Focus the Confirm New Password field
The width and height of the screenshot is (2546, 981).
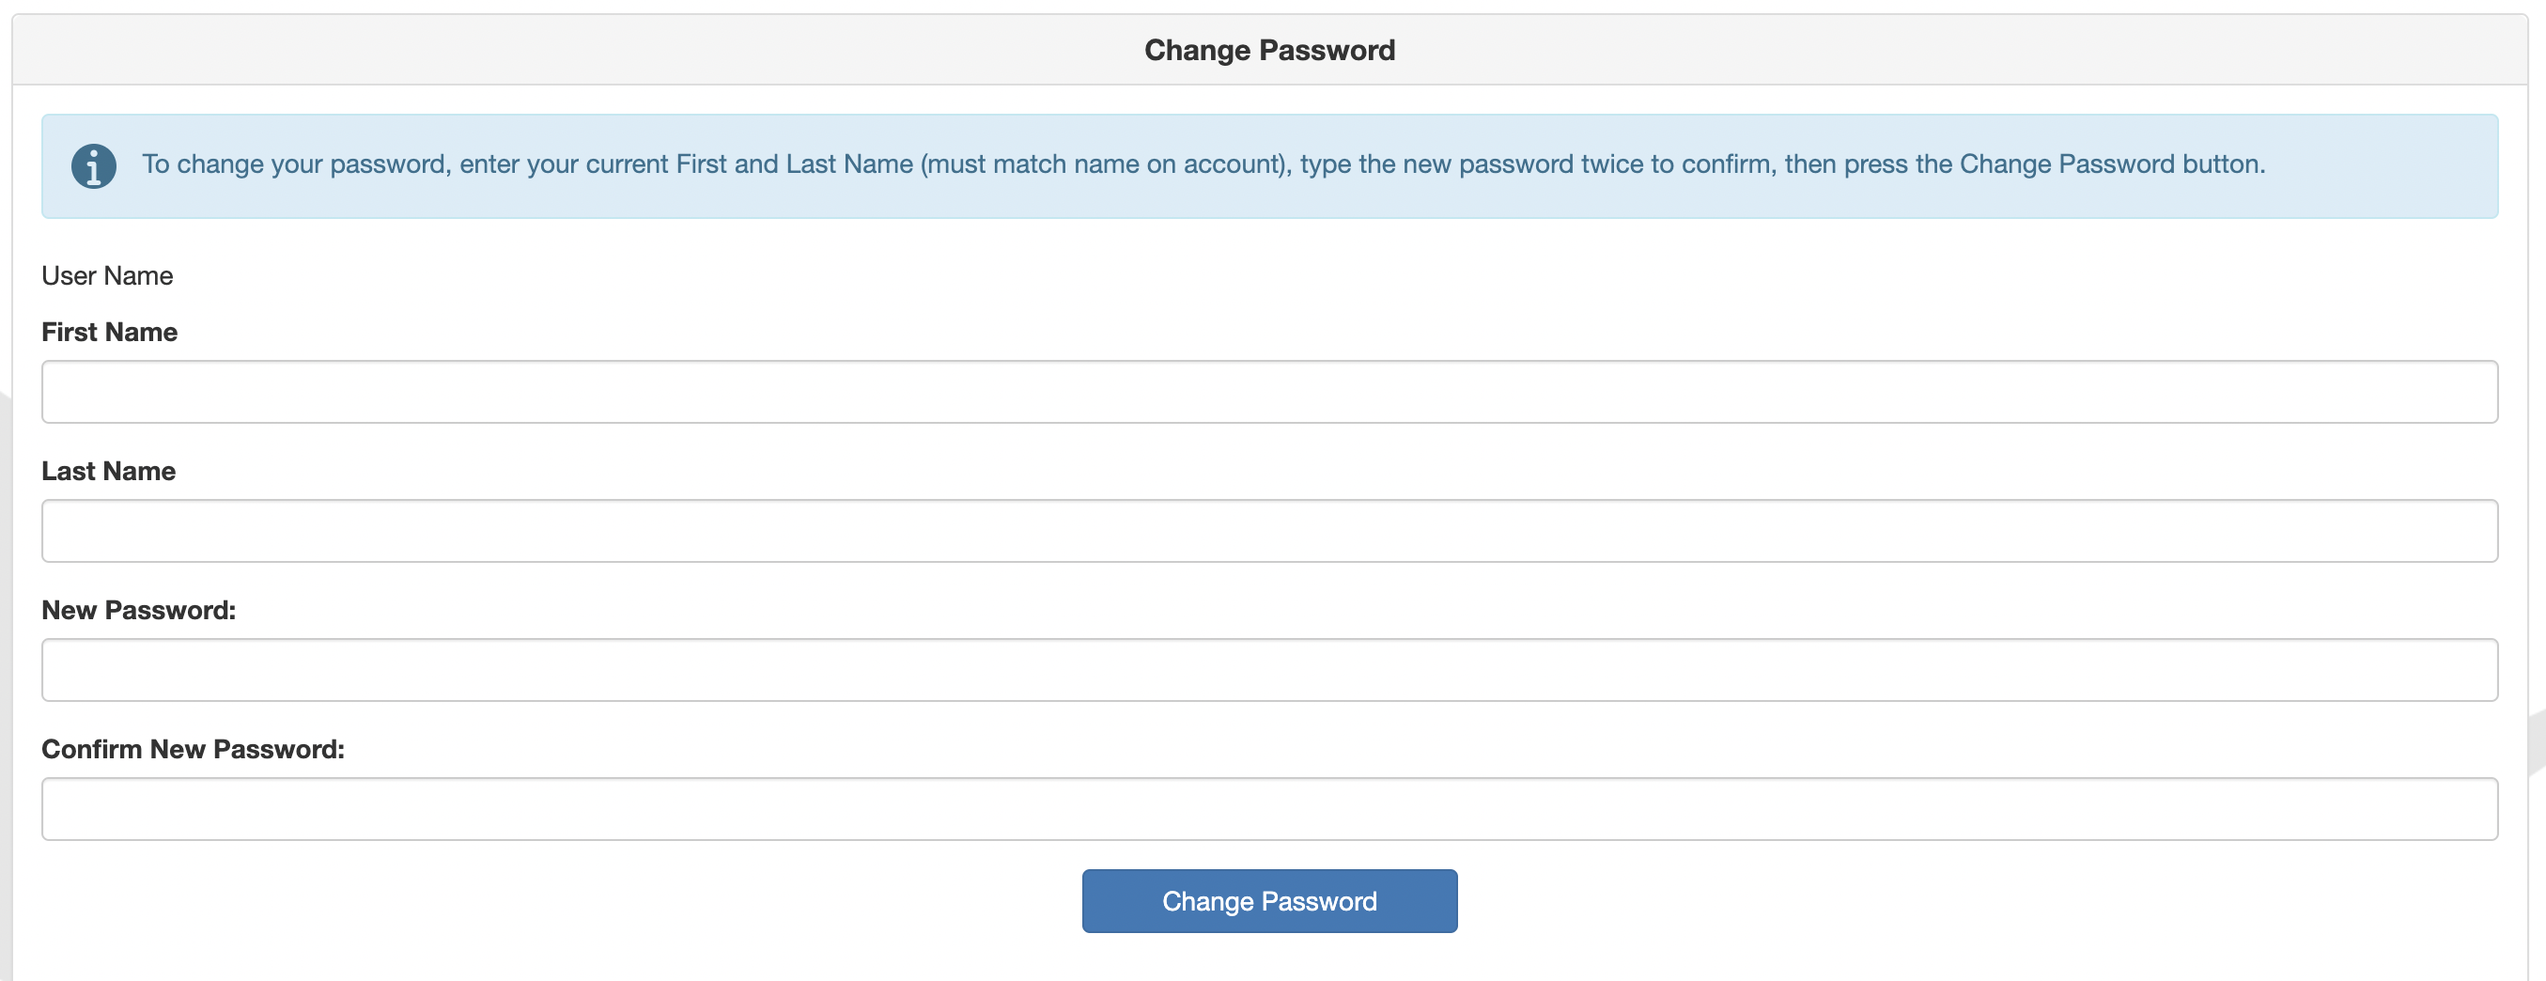click(1269, 809)
